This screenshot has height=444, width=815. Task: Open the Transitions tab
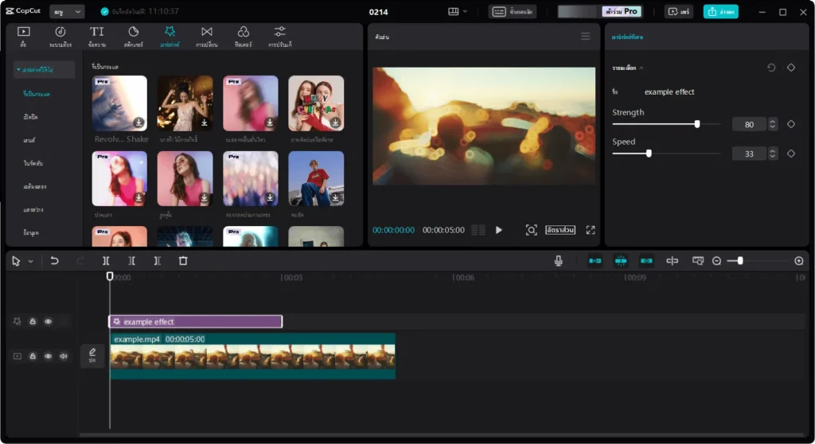click(207, 35)
